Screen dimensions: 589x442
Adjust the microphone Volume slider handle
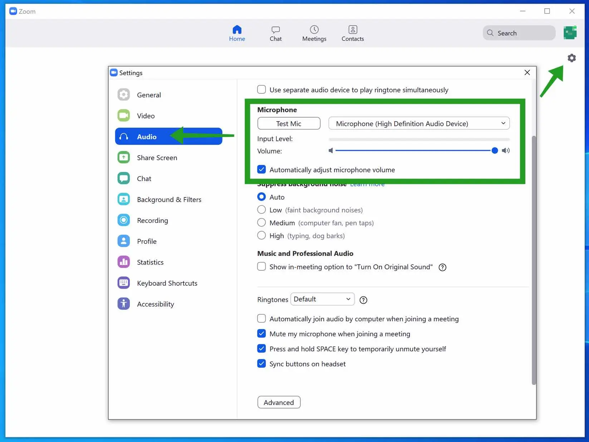pyautogui.click(x=495, y=151)
